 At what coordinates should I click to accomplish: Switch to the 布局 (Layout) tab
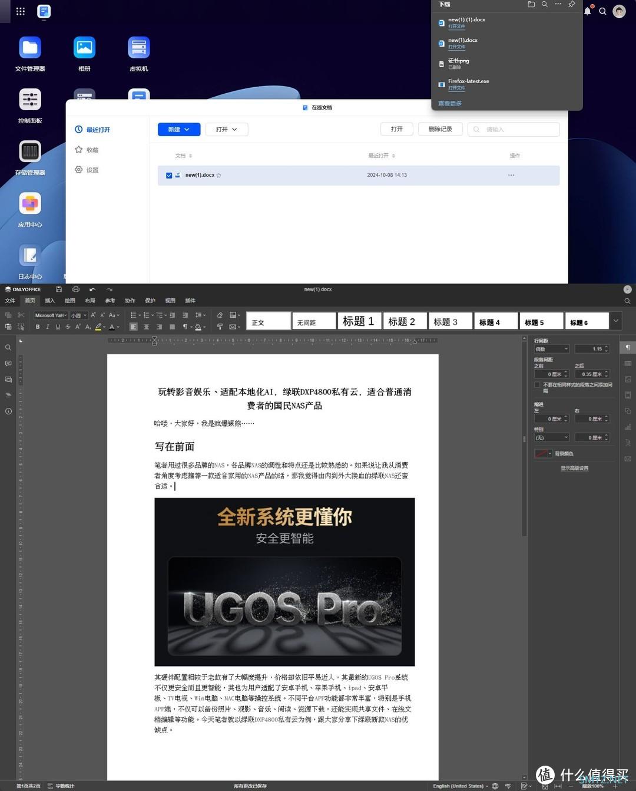(x=90, y=301)
